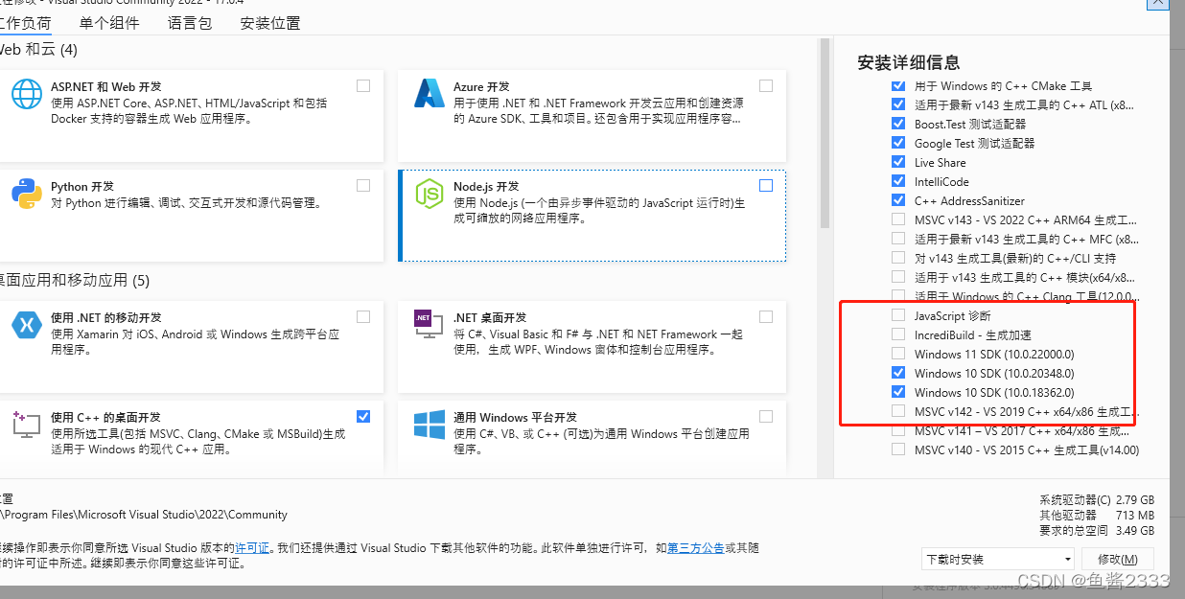Switch to the Language packs tab
1185x599 pixels.
pos(190,22)
